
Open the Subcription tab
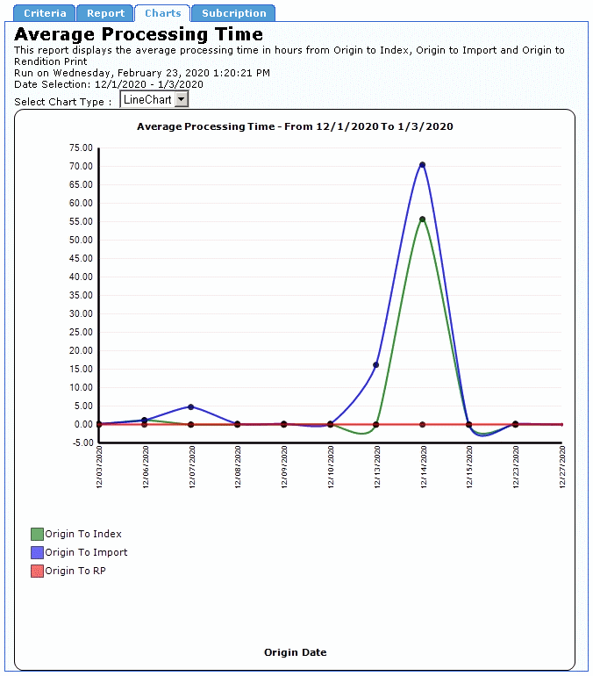233,13
